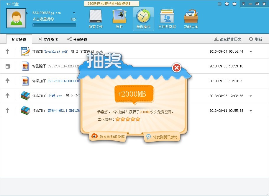Click the 5级 level label
The image size is (269, 196).
click(73, 19)
